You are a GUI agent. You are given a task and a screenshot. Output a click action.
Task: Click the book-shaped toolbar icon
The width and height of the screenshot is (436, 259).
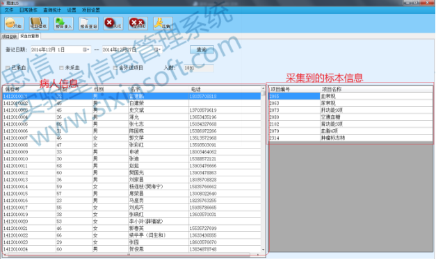[x=39, y=24]
